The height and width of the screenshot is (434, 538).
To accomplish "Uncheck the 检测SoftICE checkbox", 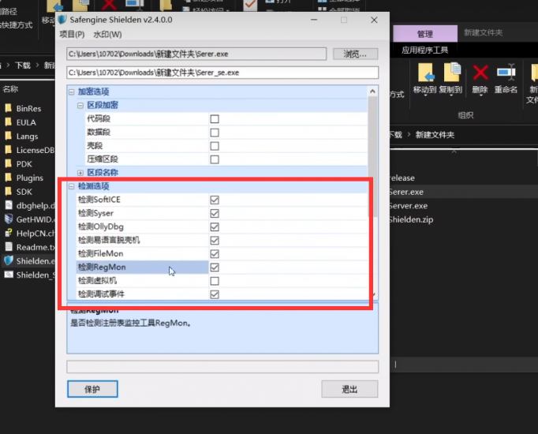I will click(x=215, y=200).
